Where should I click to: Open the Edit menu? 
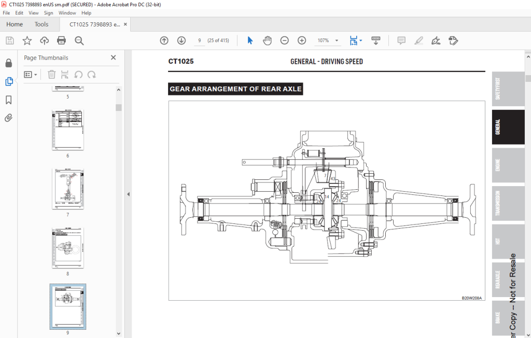click(x=19, y=13)
